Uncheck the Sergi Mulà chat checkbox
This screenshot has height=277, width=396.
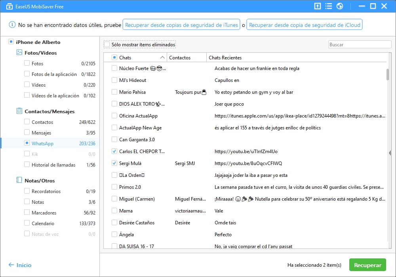pos(114,163)
